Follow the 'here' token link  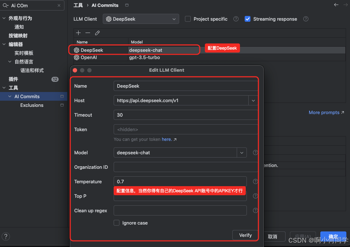click(167, 139)
